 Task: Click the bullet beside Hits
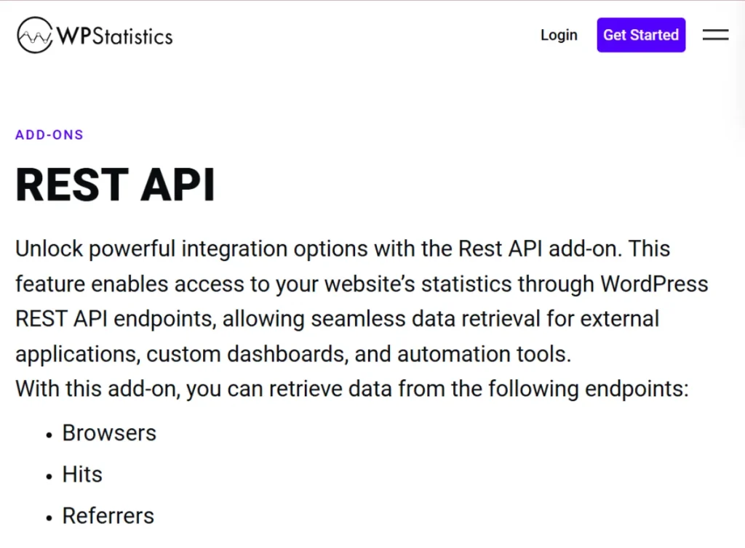[48, 476]
